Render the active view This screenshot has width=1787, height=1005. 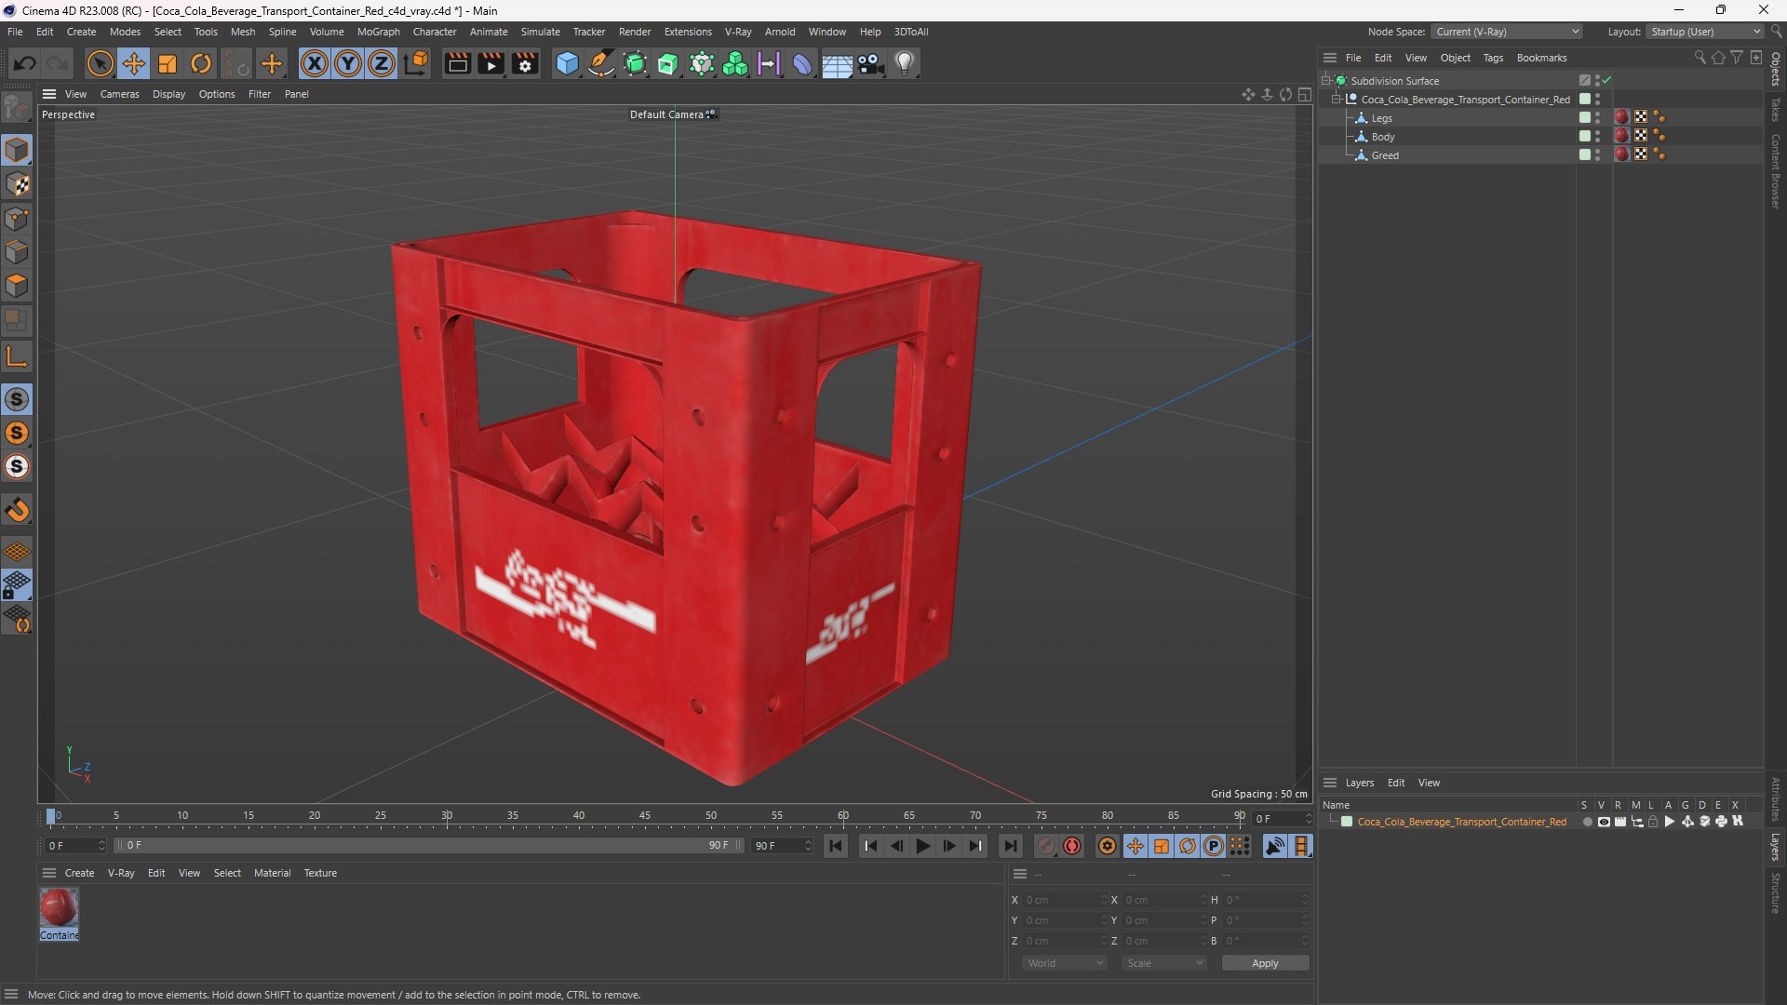pos(457,63)
